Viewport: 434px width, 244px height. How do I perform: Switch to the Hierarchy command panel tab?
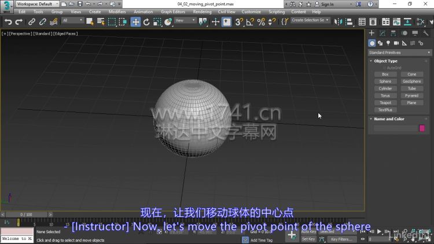click(x=393, y=33)
